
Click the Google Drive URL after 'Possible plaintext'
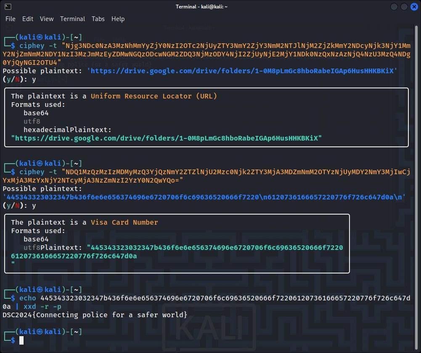242,71
